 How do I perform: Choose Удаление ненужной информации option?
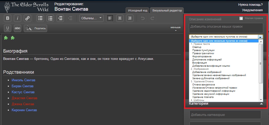point(211,94)
